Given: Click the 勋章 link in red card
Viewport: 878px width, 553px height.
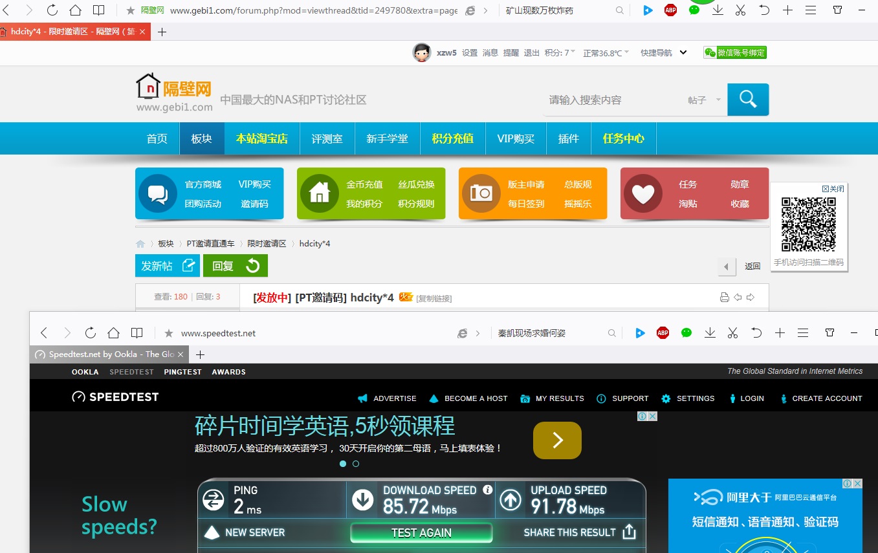Looking at the screenshot, I should point(740,184).
